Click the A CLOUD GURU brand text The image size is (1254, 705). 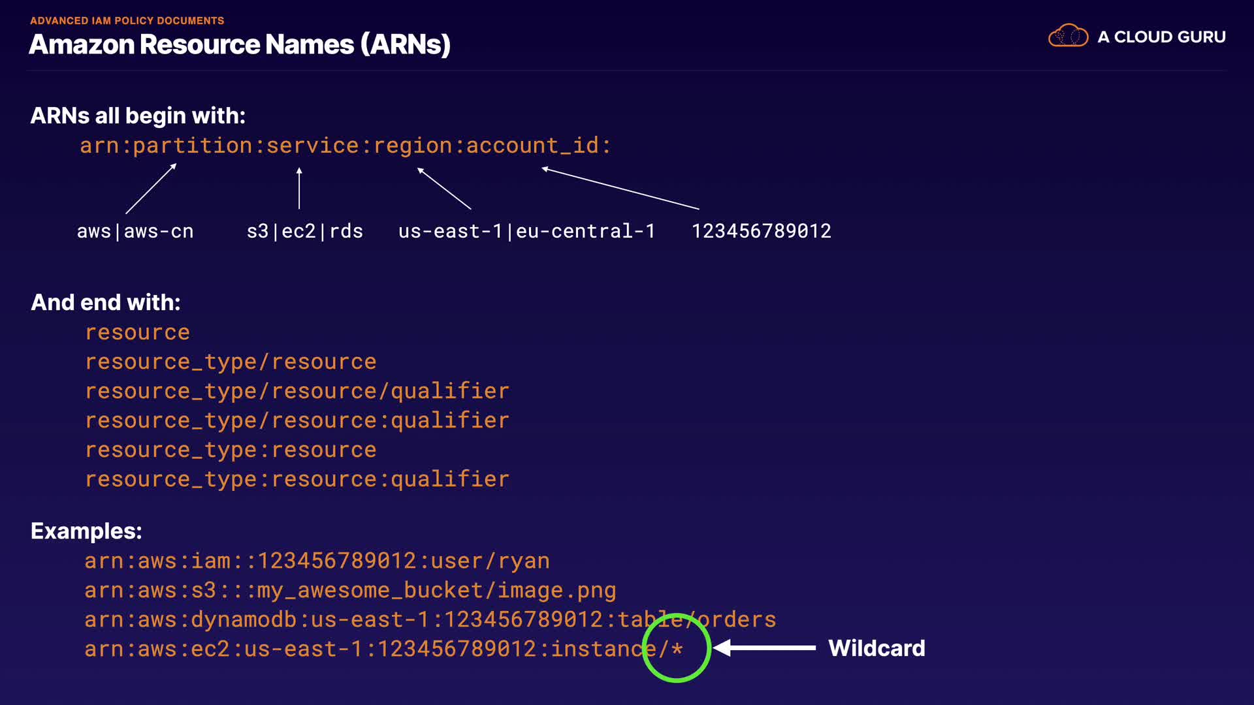pos(1161,37)
